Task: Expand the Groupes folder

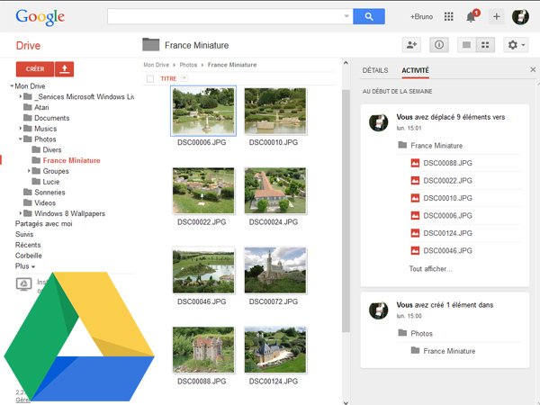Action: (29, 171)
